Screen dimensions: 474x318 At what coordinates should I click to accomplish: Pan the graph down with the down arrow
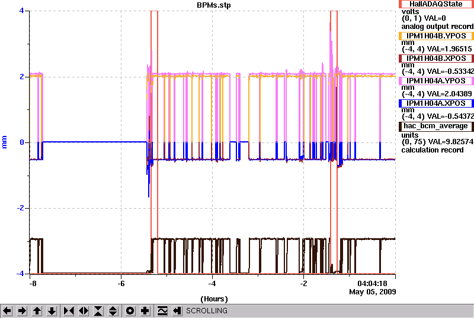52,311
